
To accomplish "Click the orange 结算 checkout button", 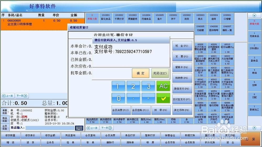I will pyautogui.click(x=251, y=139).
